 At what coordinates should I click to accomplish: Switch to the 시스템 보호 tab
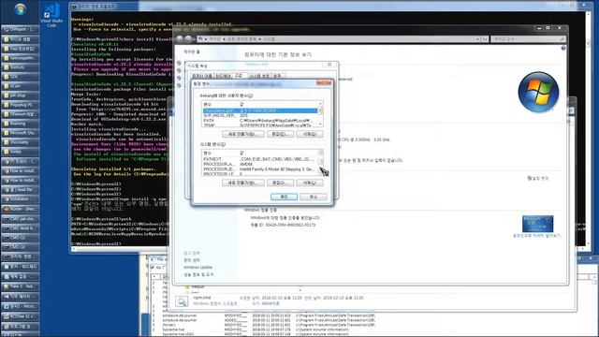coord(259,76)
